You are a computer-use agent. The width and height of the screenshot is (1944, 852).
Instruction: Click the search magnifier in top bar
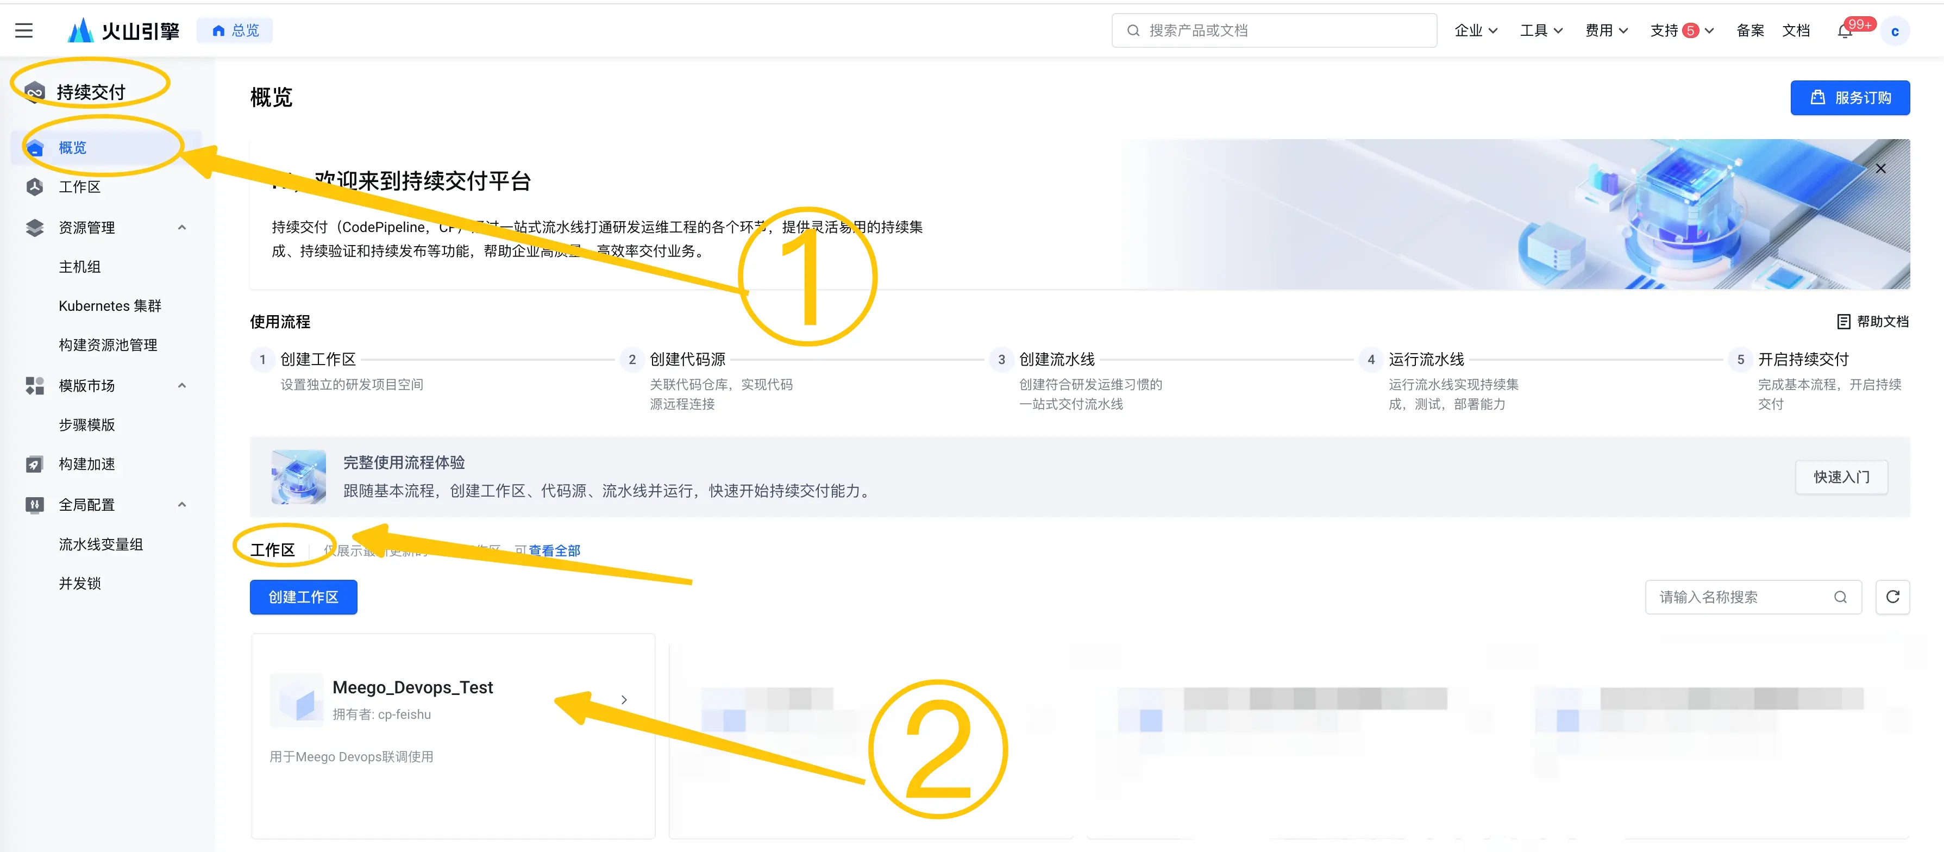click(x=1133, y=30)
